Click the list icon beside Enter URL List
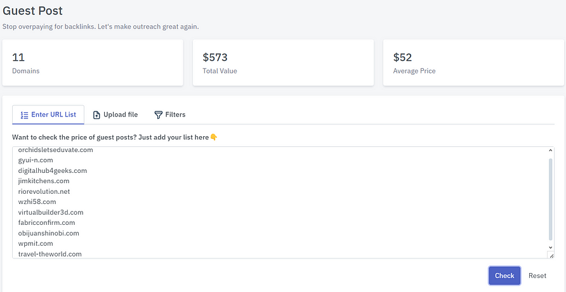The image size is (566, 292). (x=24, y=115)
